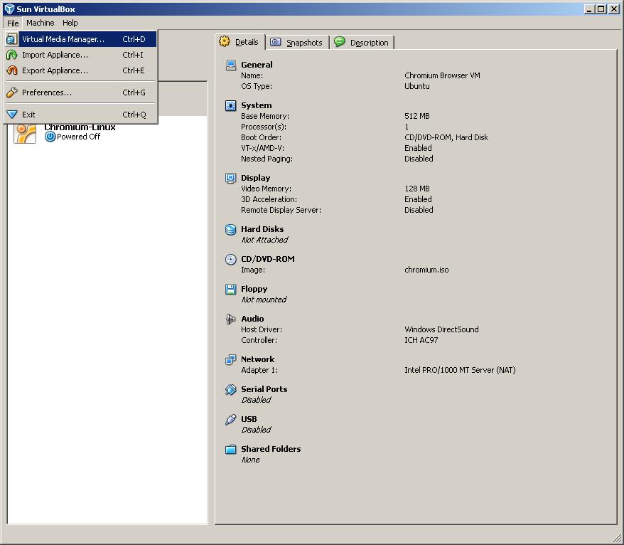
Task: Click the USB plug icon
Action: point(230,419)
